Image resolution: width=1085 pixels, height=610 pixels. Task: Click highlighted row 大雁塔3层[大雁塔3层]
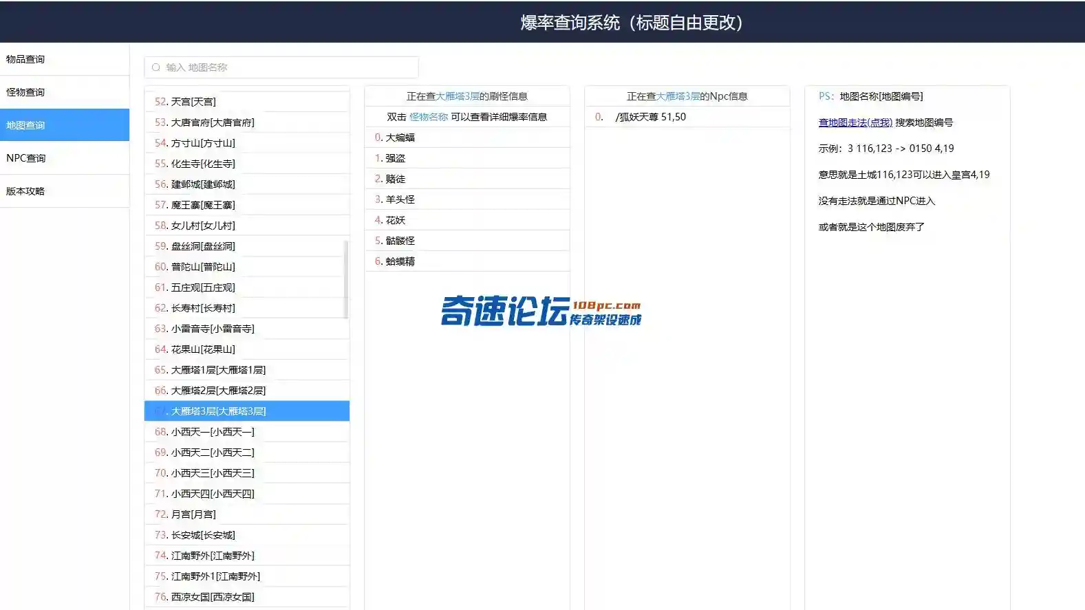247,411
